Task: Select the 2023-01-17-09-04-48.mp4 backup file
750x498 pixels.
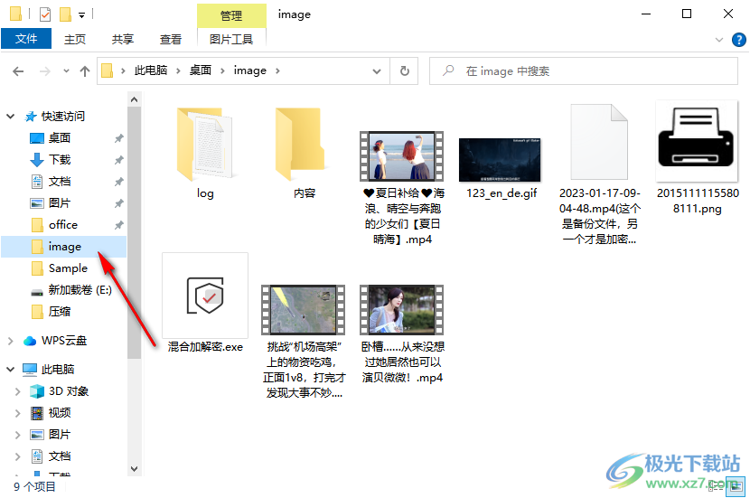Action: [x=599, y=174]
